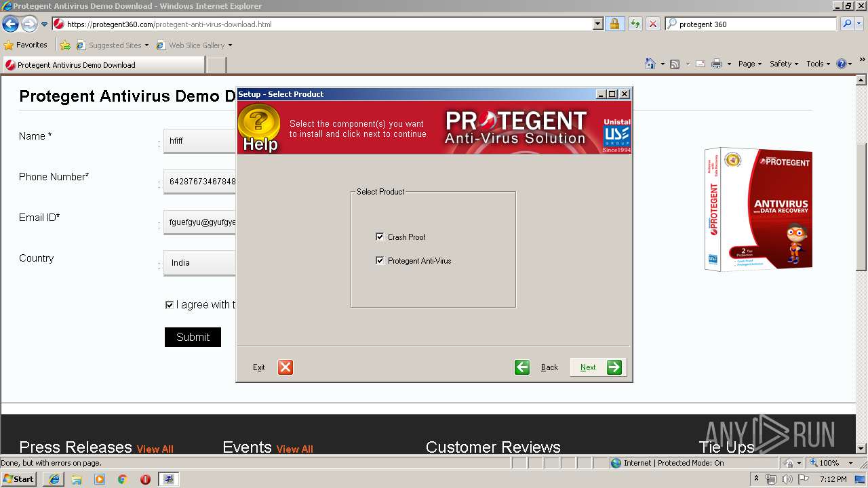Uncheck the Crash Proof checkbox

pyautogui.click(x=380, y=237)
